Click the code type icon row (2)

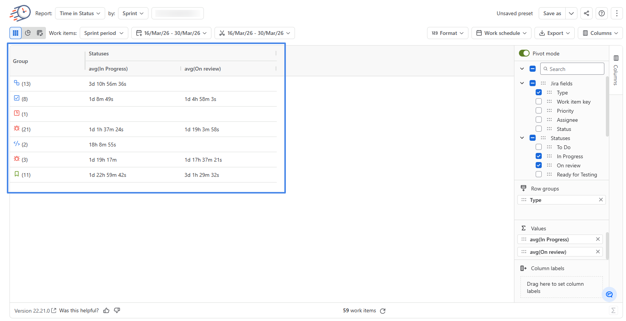click(17, 143)
